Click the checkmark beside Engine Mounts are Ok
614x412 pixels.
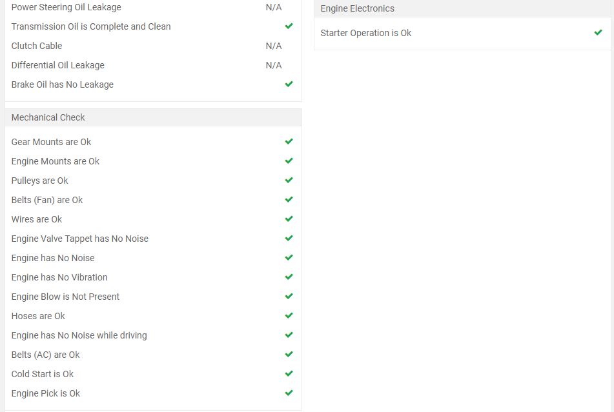[x=289, y=161]
